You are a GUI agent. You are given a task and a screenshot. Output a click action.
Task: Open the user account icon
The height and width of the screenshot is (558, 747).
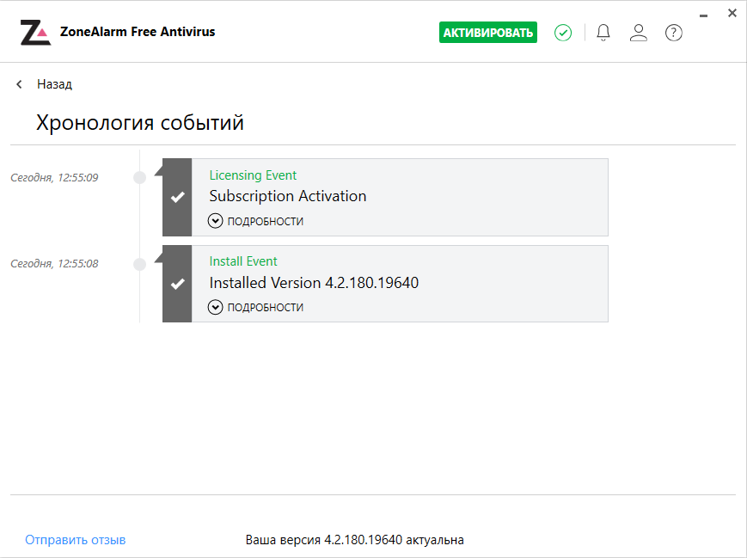coord(638,33)
